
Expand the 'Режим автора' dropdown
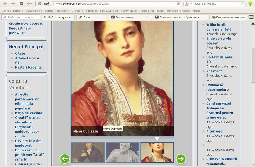click(147, 17)
